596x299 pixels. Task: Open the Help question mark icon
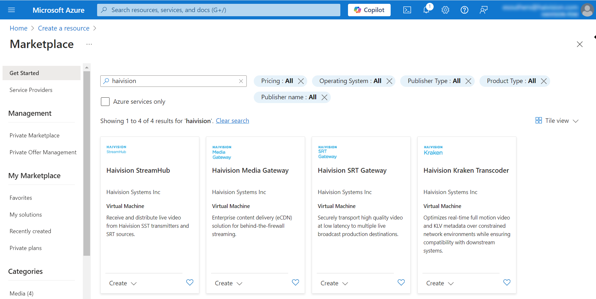(x=464, y=10)
